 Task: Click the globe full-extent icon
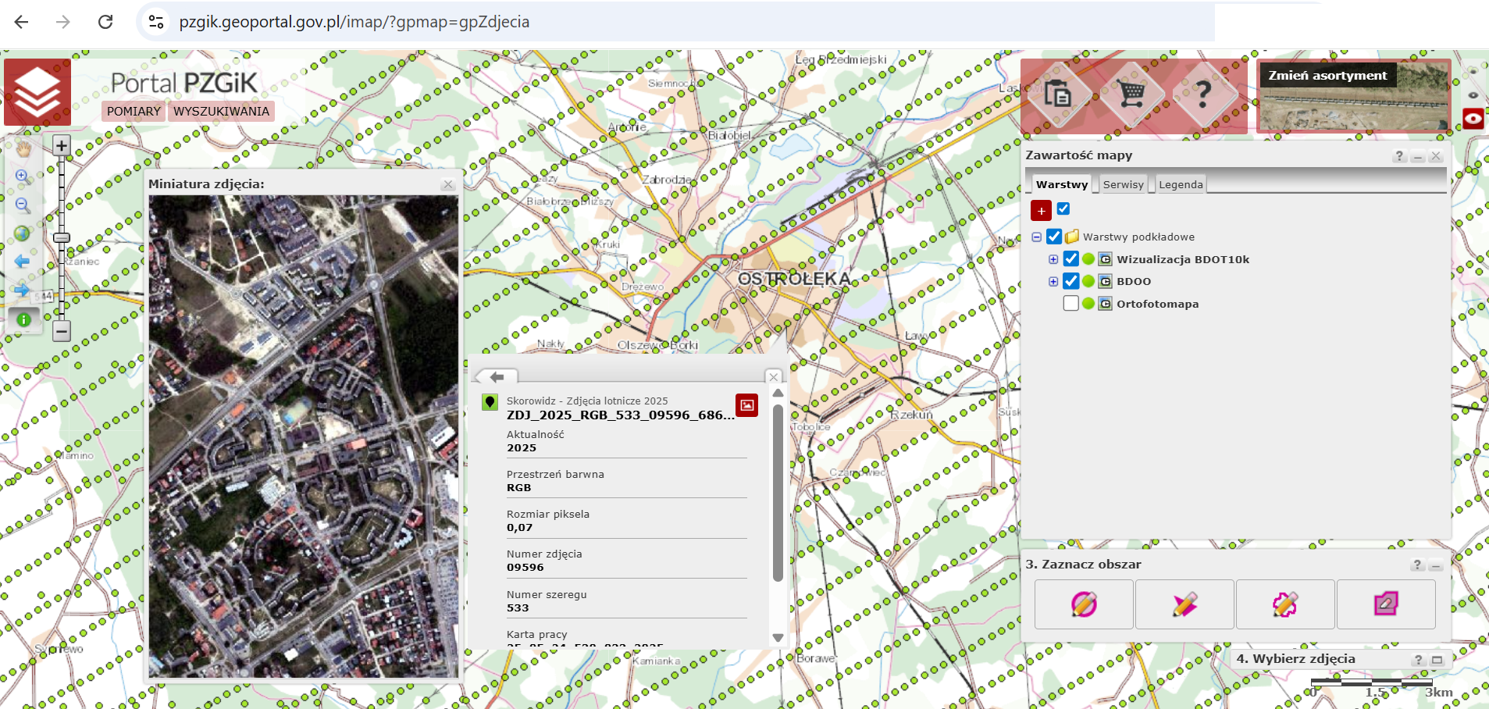[23, 233]
